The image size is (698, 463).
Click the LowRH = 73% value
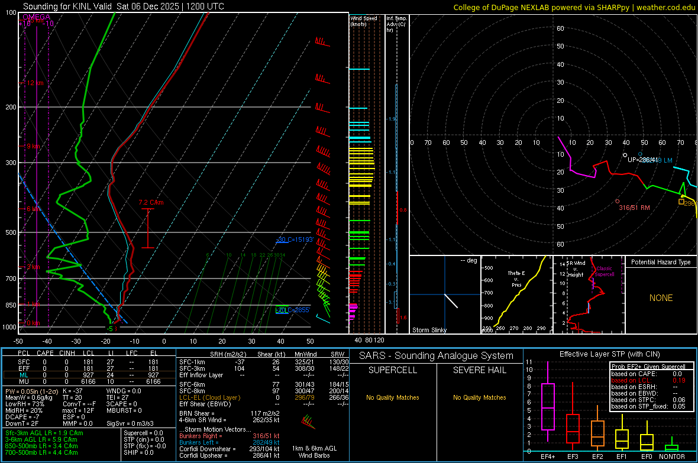[24, 404]
